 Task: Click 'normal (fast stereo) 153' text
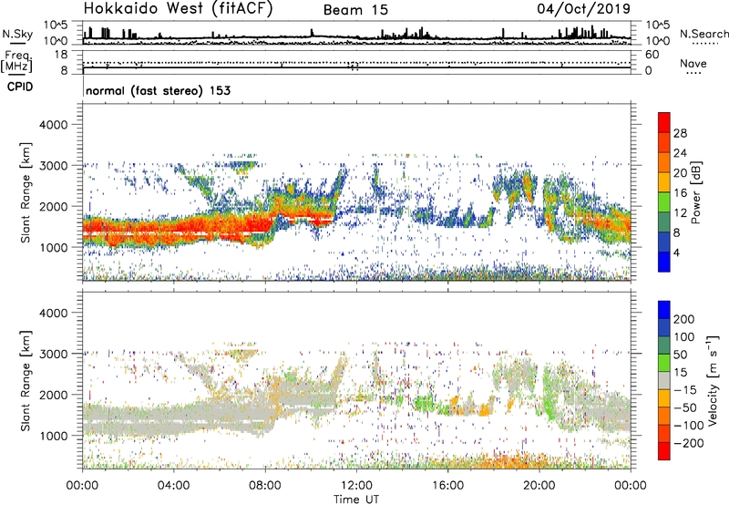158,90
